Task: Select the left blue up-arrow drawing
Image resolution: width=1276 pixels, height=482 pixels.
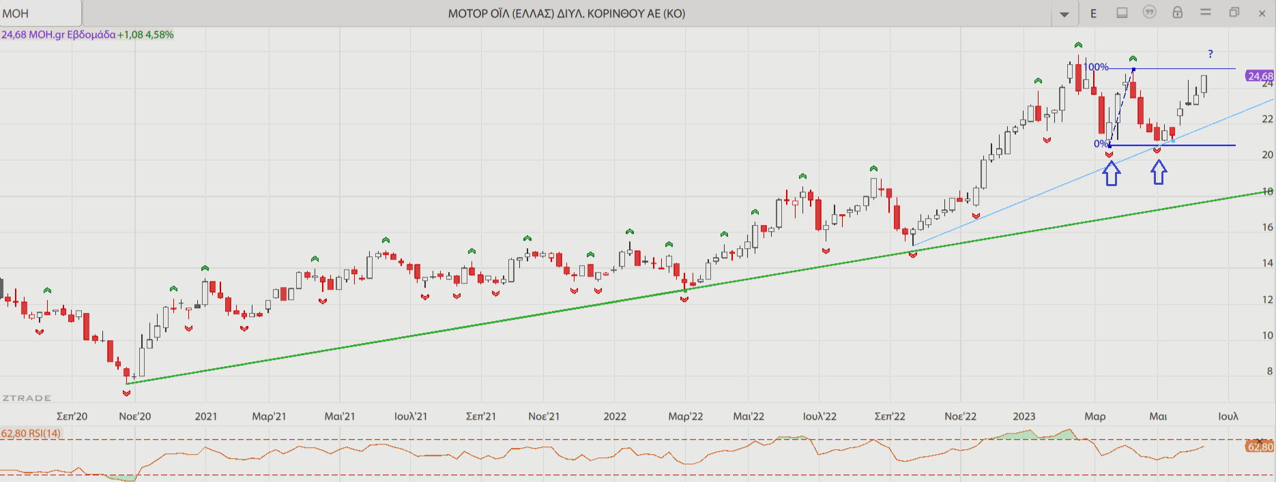Action: tap(1112, 173)
